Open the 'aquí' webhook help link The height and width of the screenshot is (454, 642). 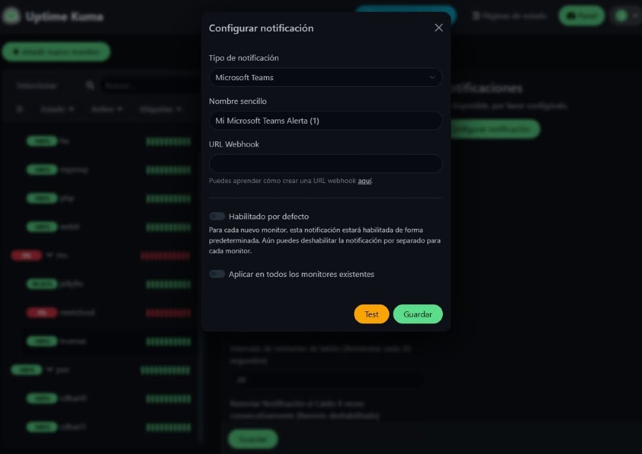[365, 181]
